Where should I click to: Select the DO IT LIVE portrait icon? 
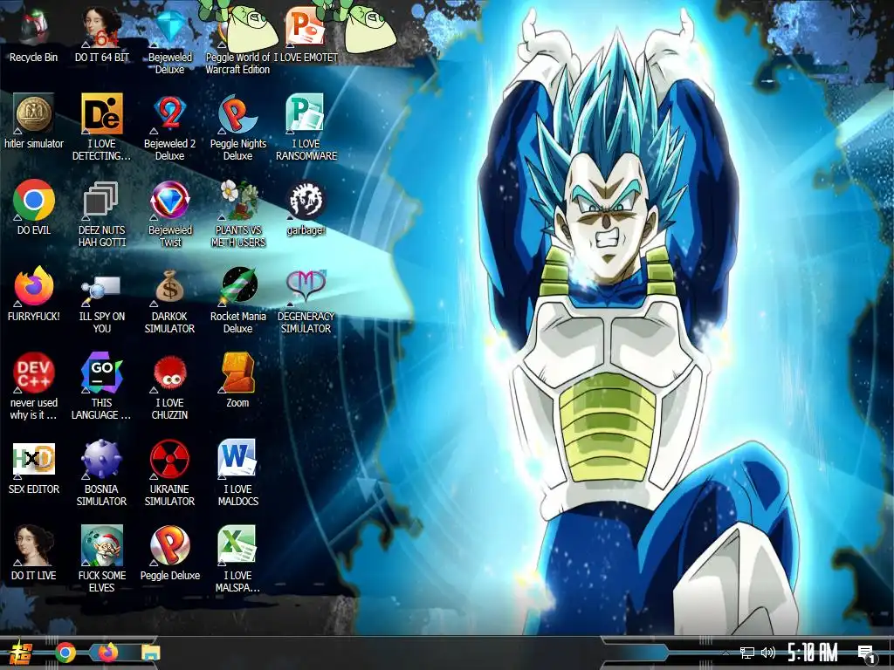click(34, 545)
